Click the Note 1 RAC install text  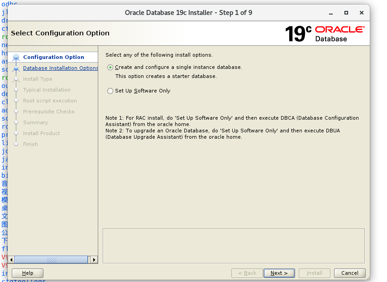coord(232,121)
